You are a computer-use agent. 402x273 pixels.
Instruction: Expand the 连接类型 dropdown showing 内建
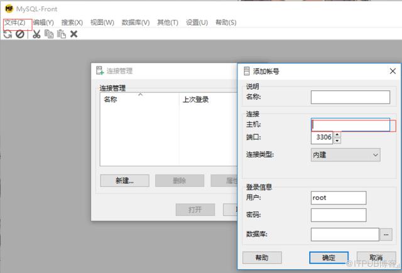point(345,154)
